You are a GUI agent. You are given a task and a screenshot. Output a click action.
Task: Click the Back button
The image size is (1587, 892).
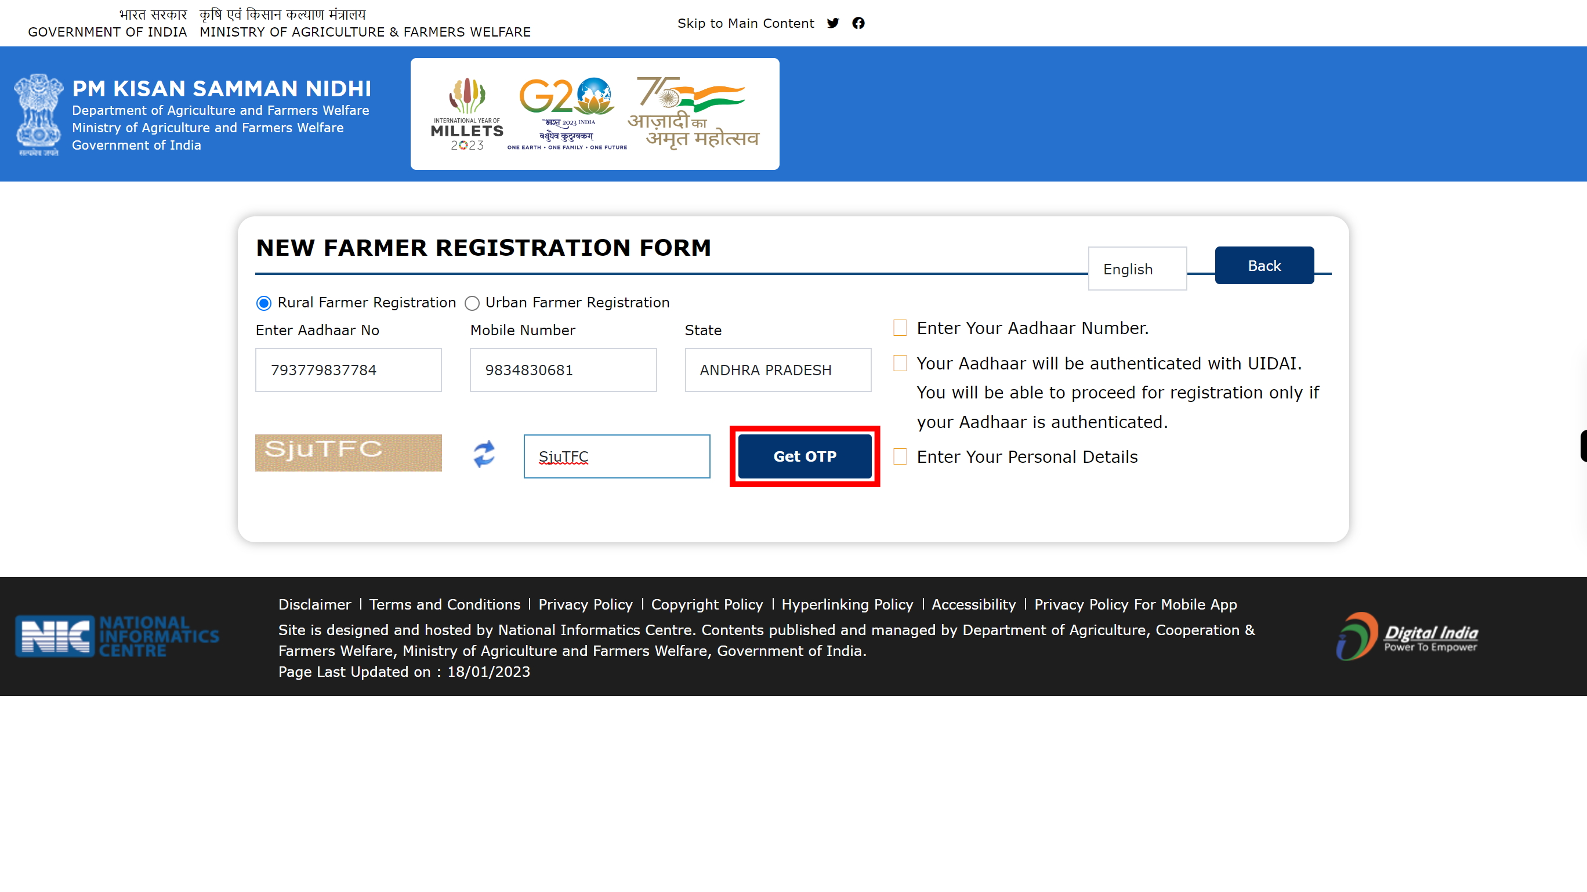pyautogui.click(x=1264, y=265)
